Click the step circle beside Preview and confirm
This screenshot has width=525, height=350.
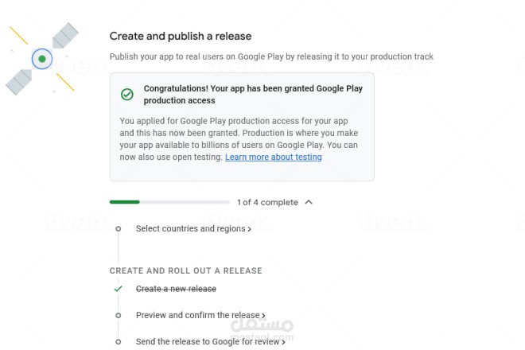point(119,315)
